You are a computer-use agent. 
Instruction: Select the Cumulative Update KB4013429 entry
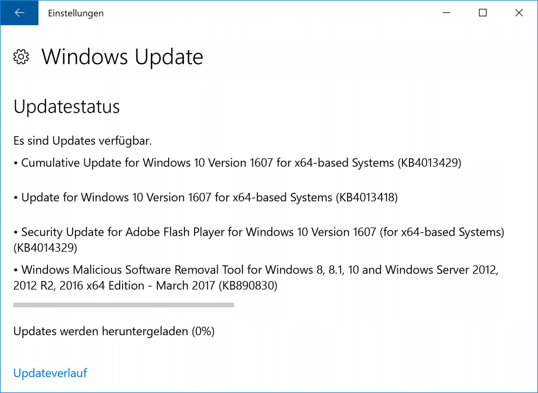pos(237,162)
